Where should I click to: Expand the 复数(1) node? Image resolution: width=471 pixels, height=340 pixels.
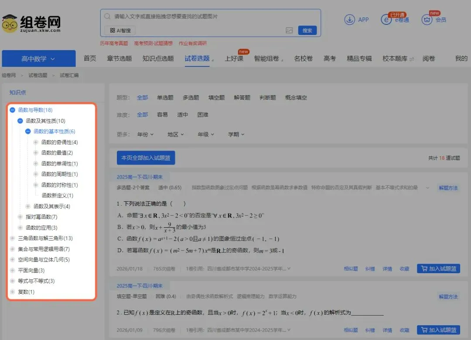12,292
